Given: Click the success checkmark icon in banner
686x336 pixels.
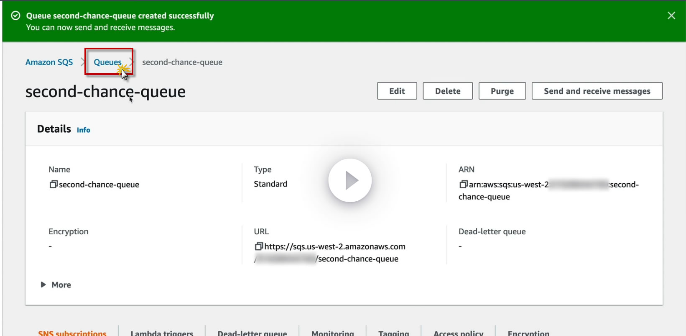Looking at the screenshot, I should point(15,16).
